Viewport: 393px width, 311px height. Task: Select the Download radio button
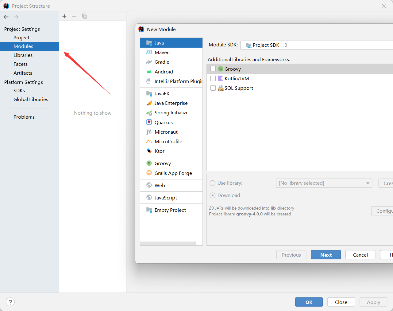pyautogui.click(x=212, y=195)
